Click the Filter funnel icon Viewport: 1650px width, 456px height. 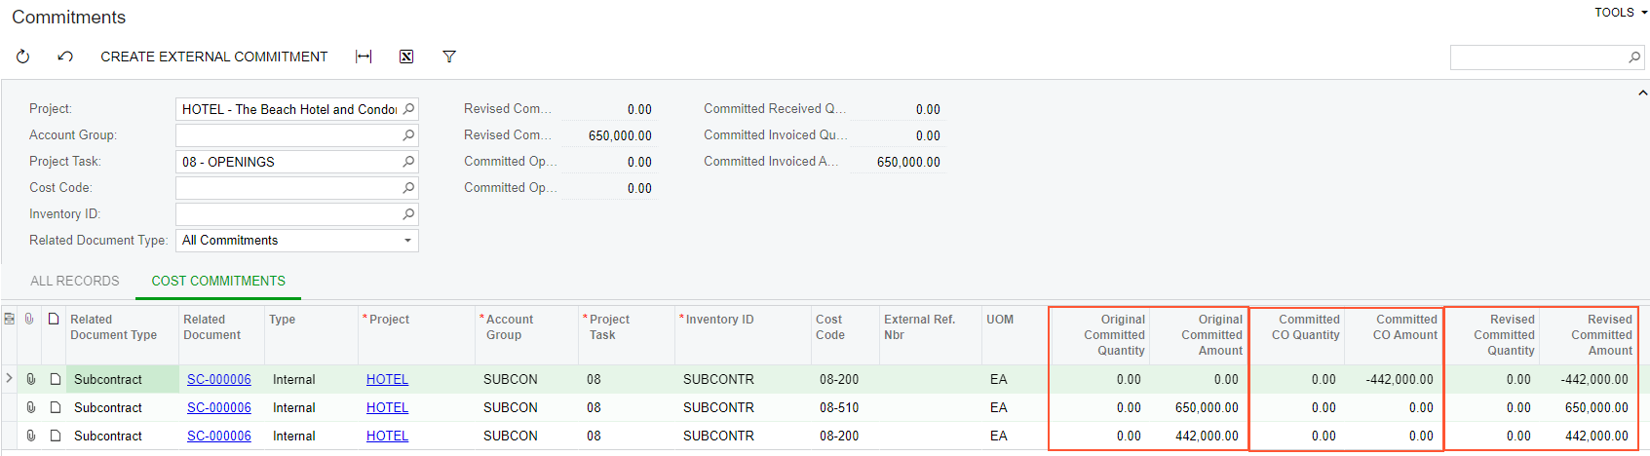tap(449, 57)
